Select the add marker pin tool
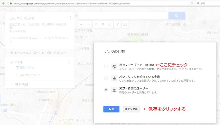Screen dimensions: 220x125 pyautogui.click(x=103, y=25)
